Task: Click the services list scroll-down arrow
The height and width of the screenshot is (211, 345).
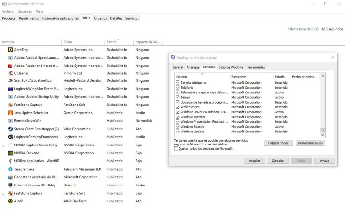Action: click(322, 135)
